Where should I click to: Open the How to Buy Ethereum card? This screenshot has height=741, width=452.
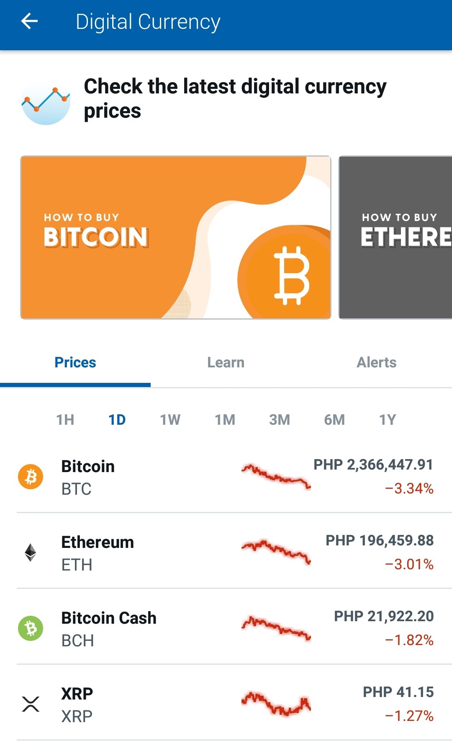click(x=395, y=238)
